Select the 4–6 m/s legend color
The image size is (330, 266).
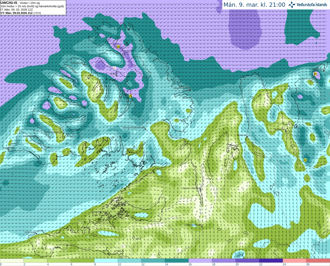[x=59, y=261]
